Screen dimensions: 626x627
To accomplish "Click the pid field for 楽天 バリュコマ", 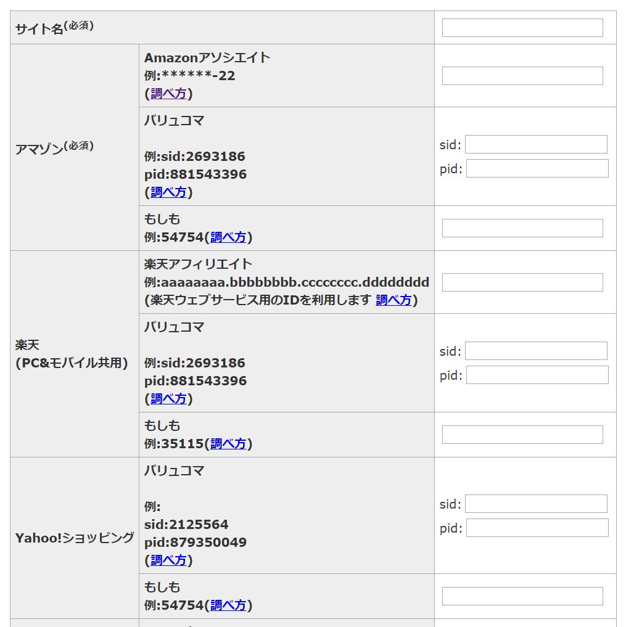I will coord(537,375).
